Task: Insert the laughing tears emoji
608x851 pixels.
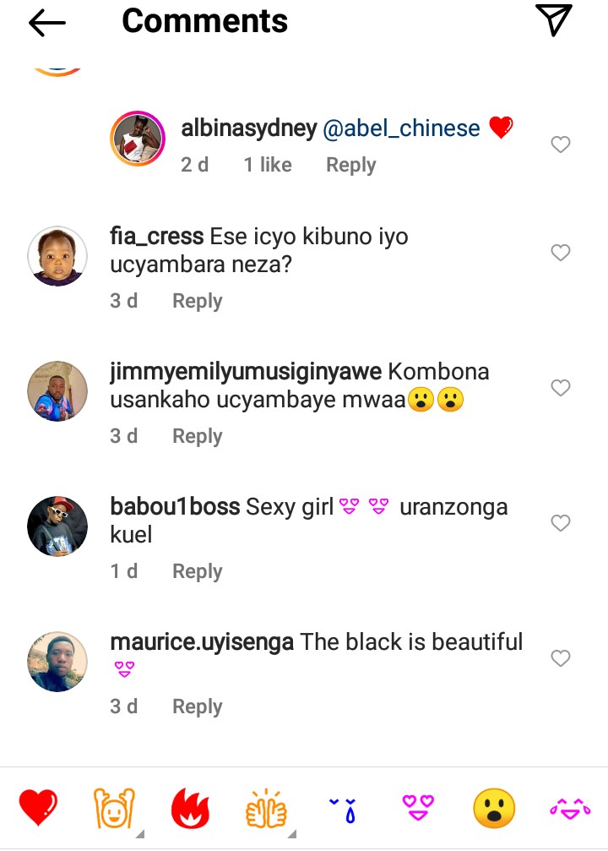Action: (570, 808)
